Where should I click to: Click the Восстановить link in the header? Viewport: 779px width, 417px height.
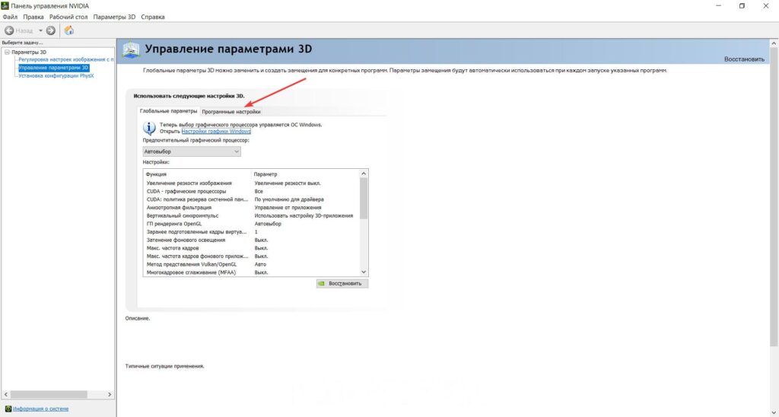coord(743,59)
